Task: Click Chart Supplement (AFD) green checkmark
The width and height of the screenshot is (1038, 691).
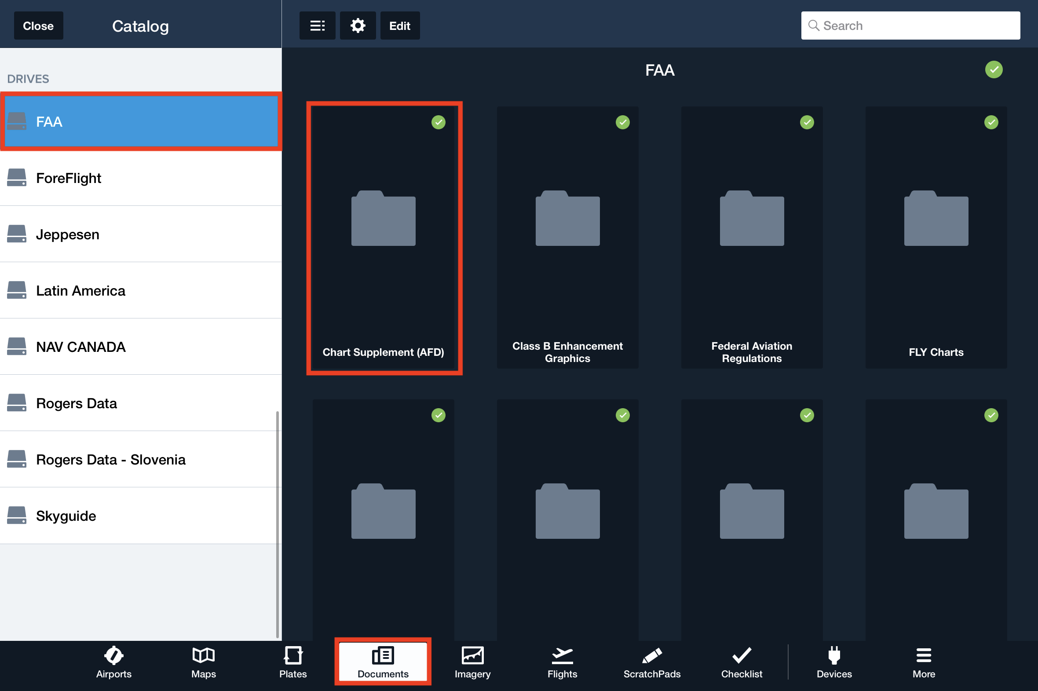Action: [439, 122]
